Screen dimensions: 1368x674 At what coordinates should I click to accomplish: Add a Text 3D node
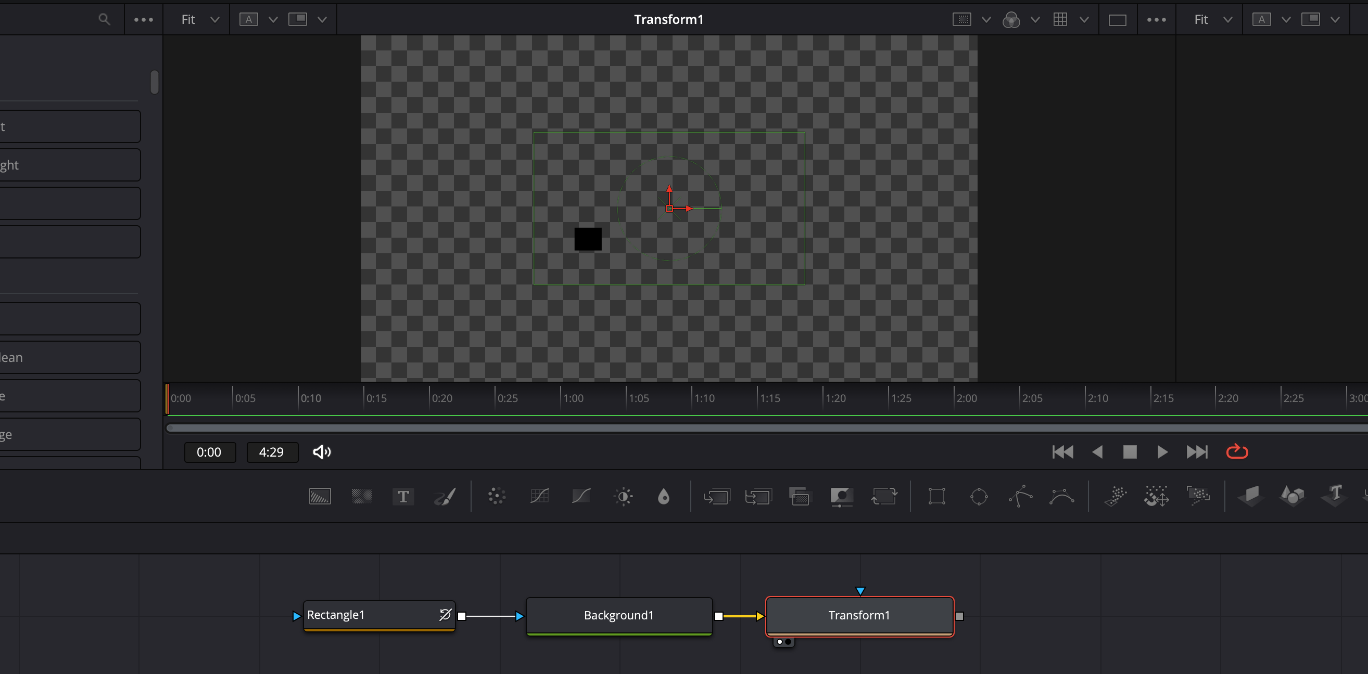pos(1334,496)
